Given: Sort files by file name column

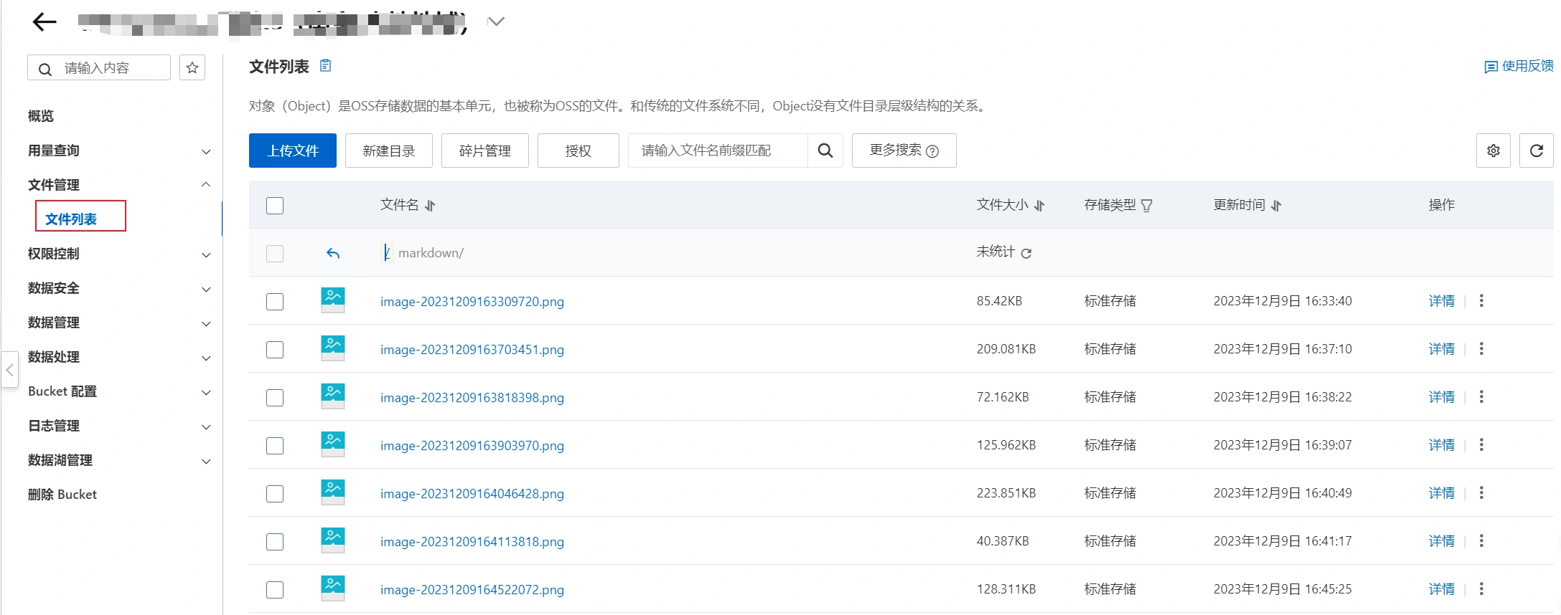Looking at the screenshot, I should click(x=430, y=206).
